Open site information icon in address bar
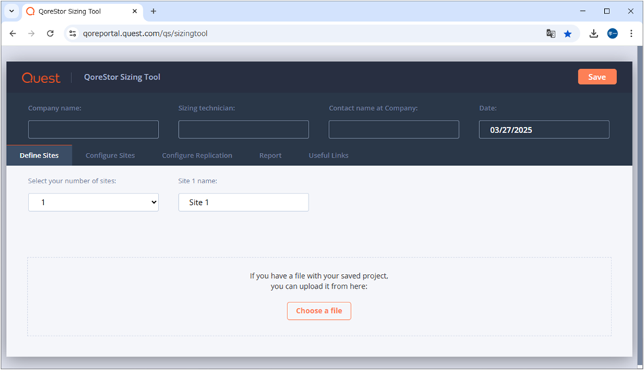This screenshot has height=370, width=644. pyautogui.click(x=73, y=34)
